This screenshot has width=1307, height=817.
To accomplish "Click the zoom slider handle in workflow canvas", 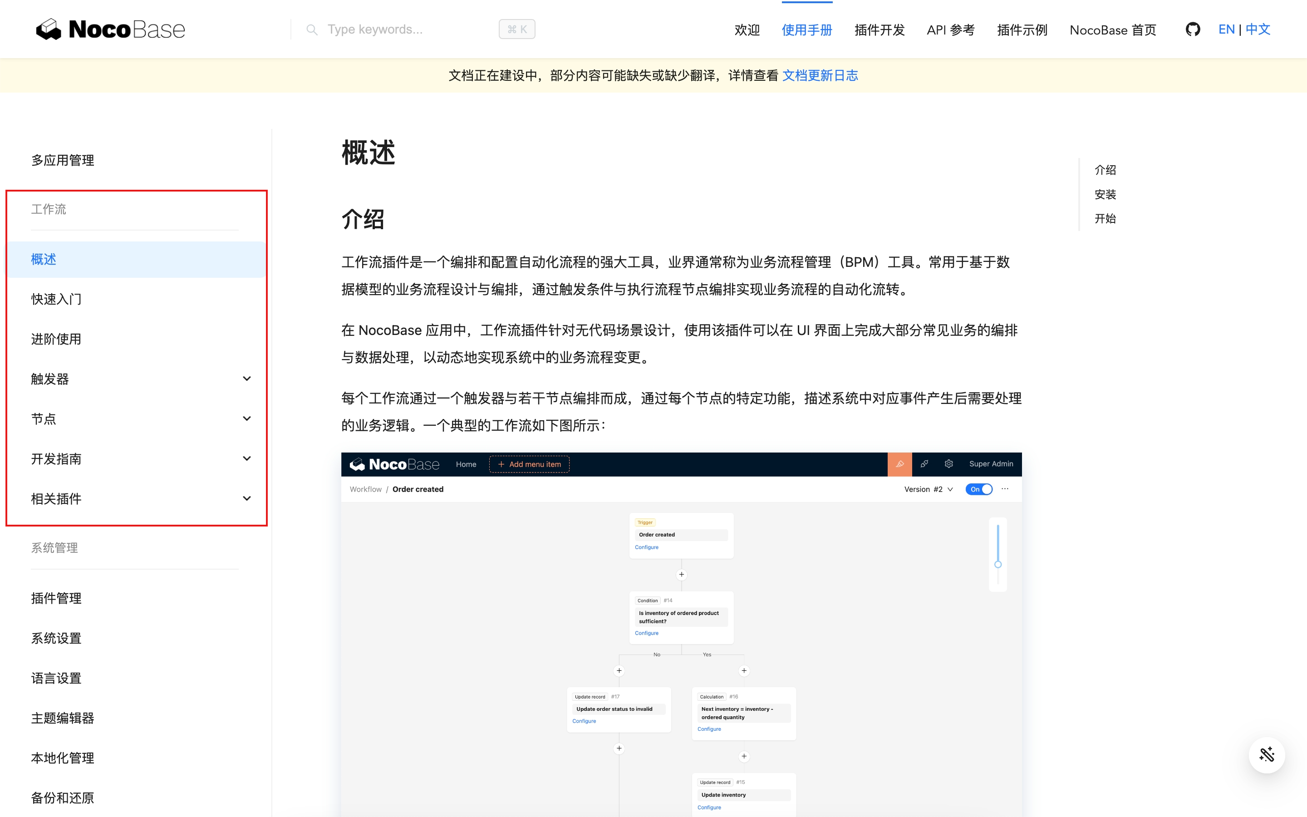I will [997, 564].
